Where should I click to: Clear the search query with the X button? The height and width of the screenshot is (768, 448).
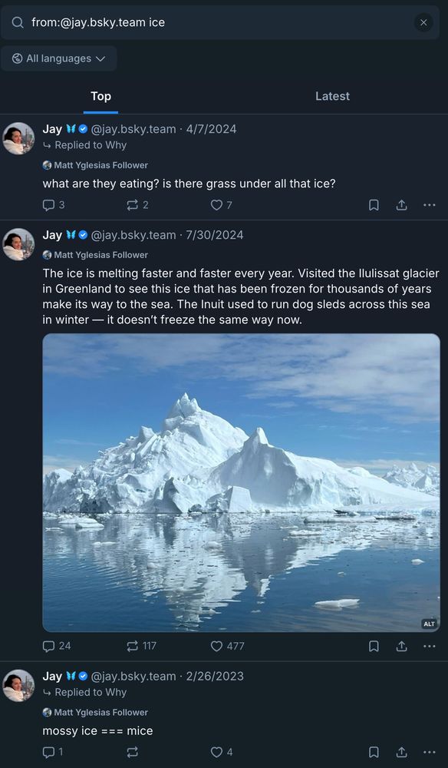(x=424, y=22)
